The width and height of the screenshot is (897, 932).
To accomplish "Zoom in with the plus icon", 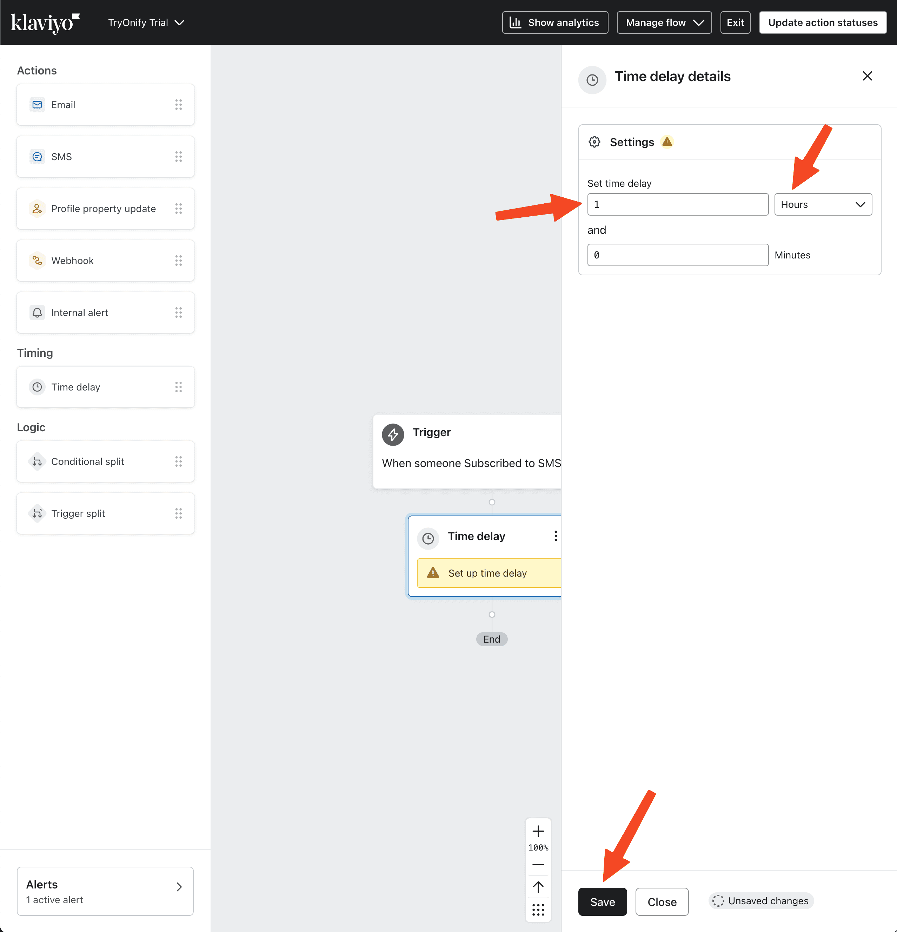I will [x=538, y=831].
